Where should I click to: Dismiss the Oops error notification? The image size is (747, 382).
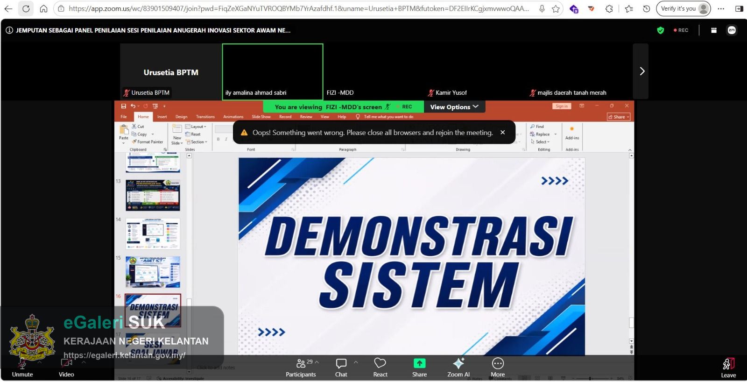[503, 133]
